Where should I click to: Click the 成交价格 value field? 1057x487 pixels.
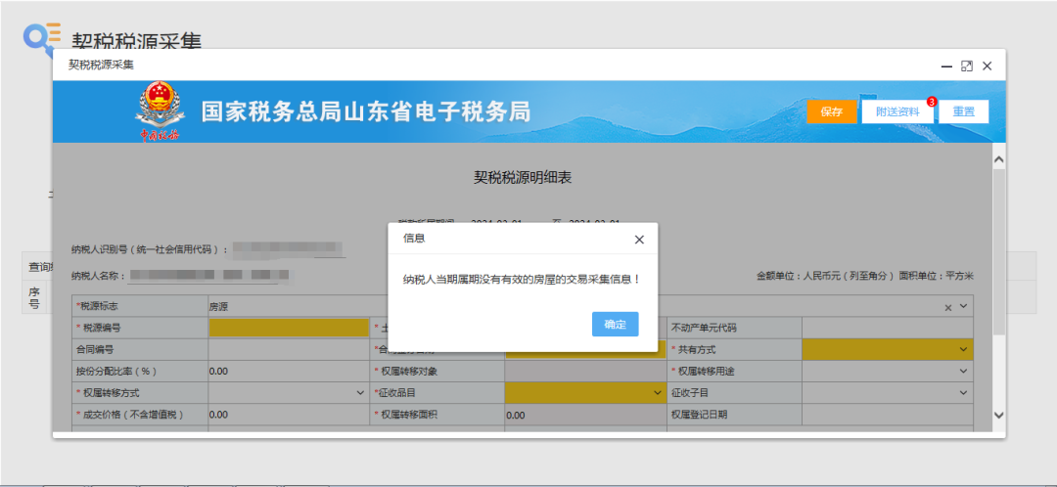[289, 415]
